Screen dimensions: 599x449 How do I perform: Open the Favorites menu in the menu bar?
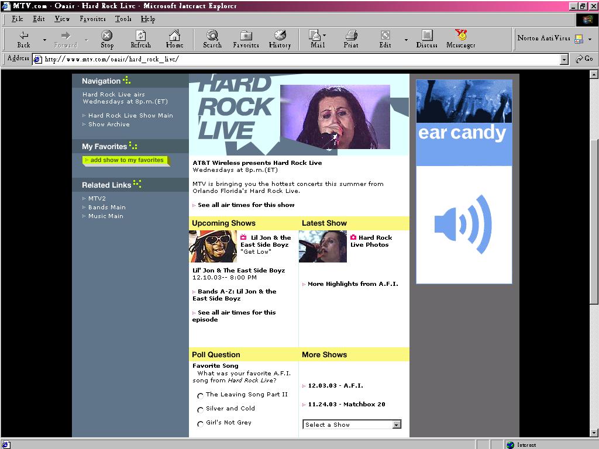tap(93, 19)
